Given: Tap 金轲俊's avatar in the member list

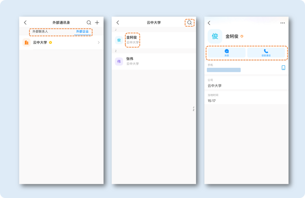Looking at the screenshot, I should [x=119, y=40].
